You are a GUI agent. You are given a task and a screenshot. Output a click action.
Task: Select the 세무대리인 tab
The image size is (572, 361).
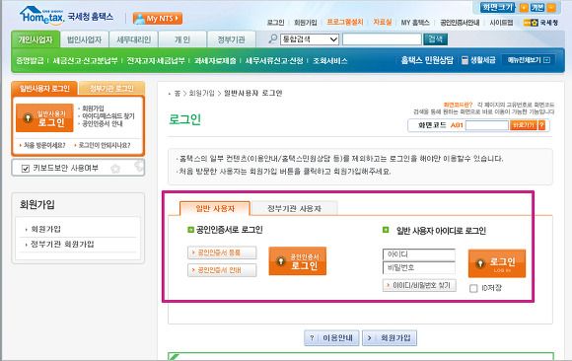[133, 39]
